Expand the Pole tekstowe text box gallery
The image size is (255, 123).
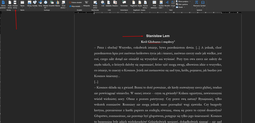pyautogui.click(x=154, y=5)
